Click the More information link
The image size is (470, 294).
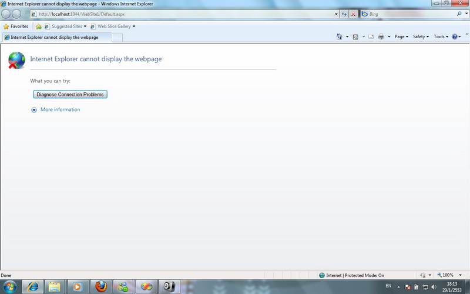click(x=61, y=109)
